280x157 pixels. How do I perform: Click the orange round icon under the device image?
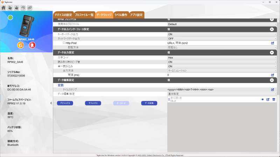21,46
